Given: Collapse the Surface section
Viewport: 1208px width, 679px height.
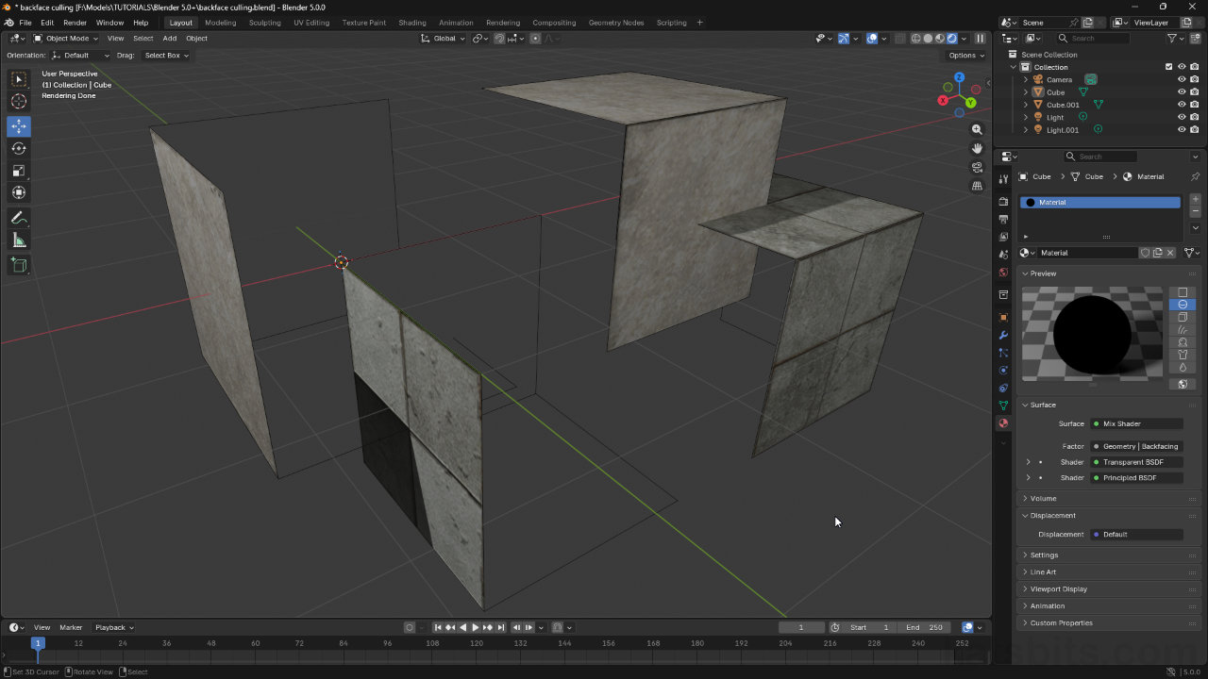Looking at the screenshot, I should tap(1041, 405).
